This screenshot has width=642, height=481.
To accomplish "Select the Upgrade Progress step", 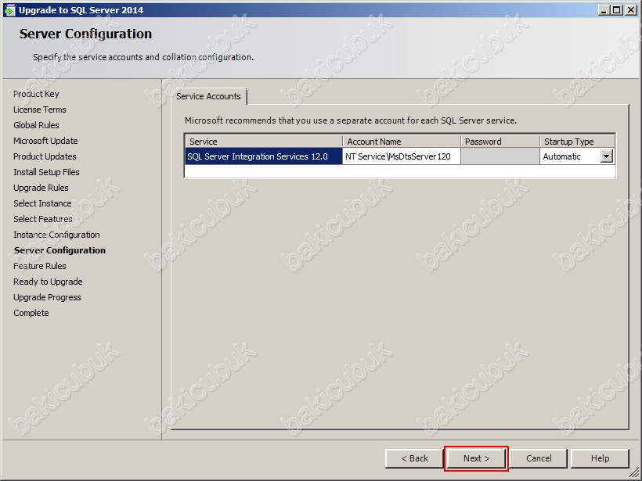I will pyautogui.click(x=47, y=297).
